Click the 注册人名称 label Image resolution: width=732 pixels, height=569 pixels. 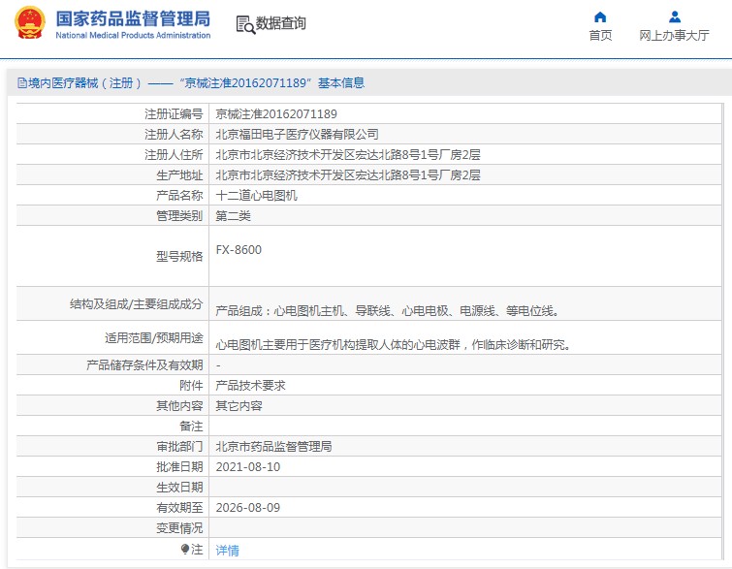[174, 135]
